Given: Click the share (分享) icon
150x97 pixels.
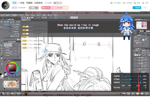Looking at the screenshot, I should [143, 3].
